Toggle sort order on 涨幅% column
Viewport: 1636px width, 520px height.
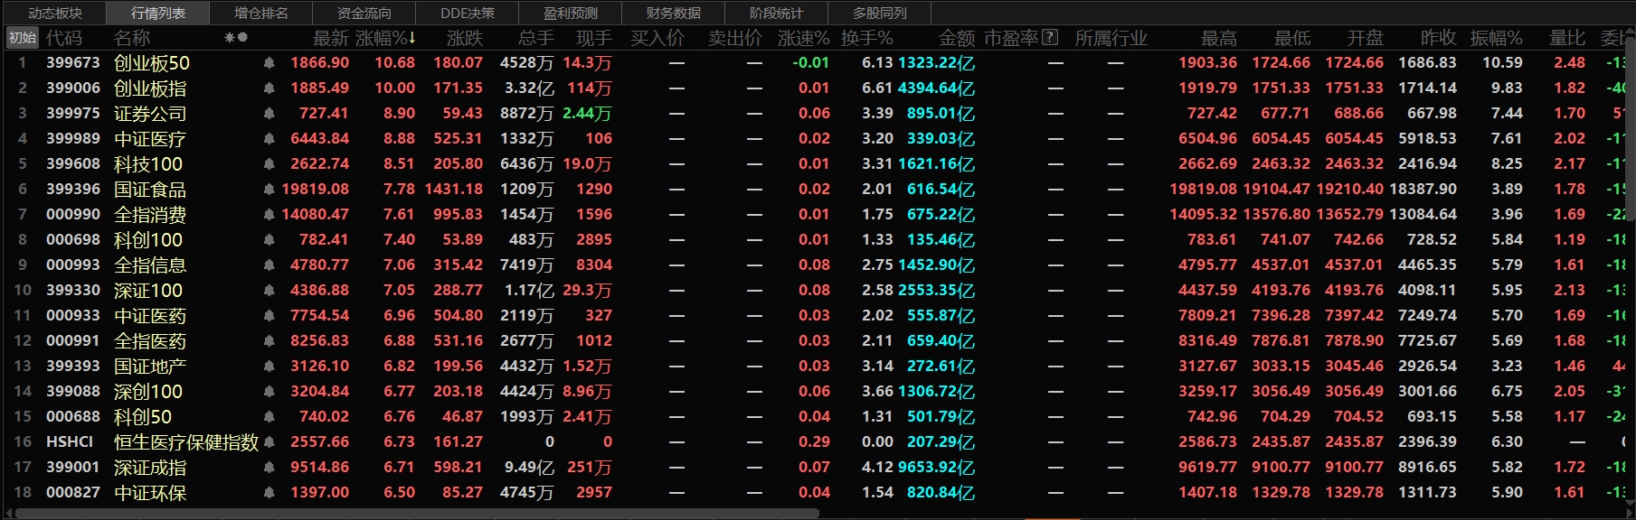point(385,38)
